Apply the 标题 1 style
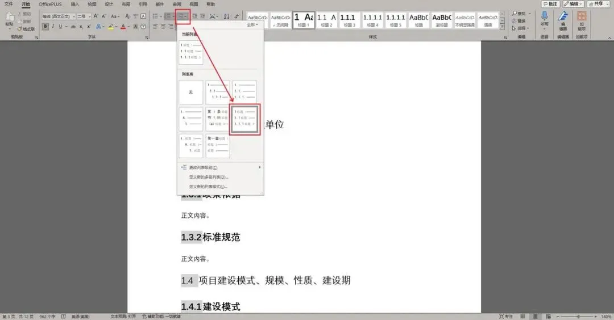Viewport: 614px width, 320px height. coord(304,20)
